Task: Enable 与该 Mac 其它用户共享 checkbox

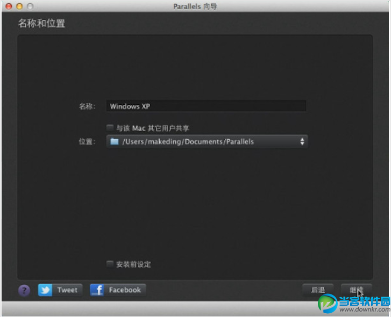Action: [110, 128]
